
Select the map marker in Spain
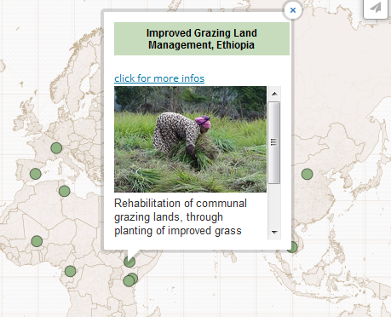coord(36,174)
